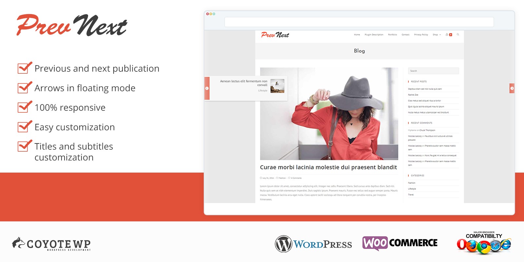Screen dimensions: 524x262
Task: Open the Fashion category in sidebar
Action: [x=412, y=183]
